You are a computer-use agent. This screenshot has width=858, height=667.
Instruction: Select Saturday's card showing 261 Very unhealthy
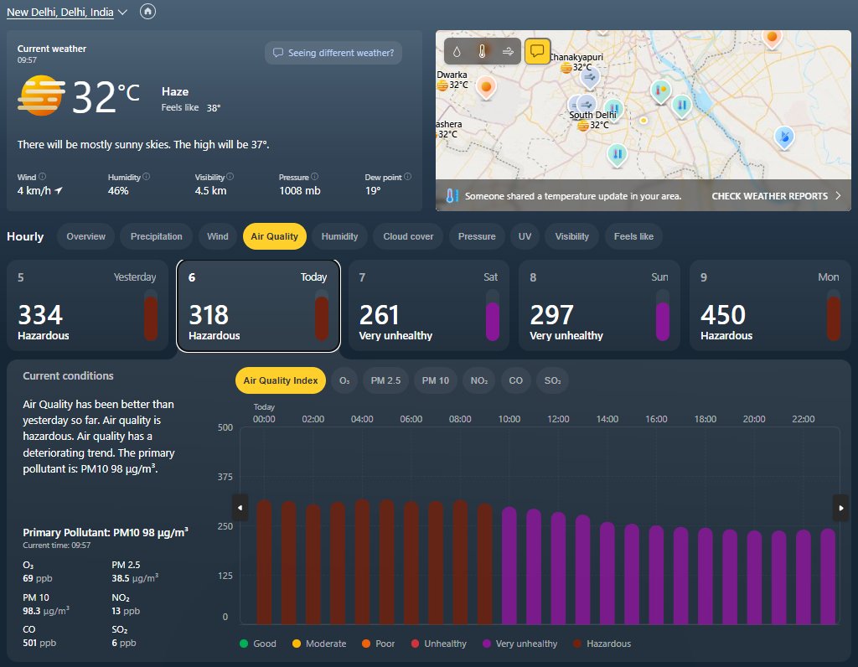point(428,305)
